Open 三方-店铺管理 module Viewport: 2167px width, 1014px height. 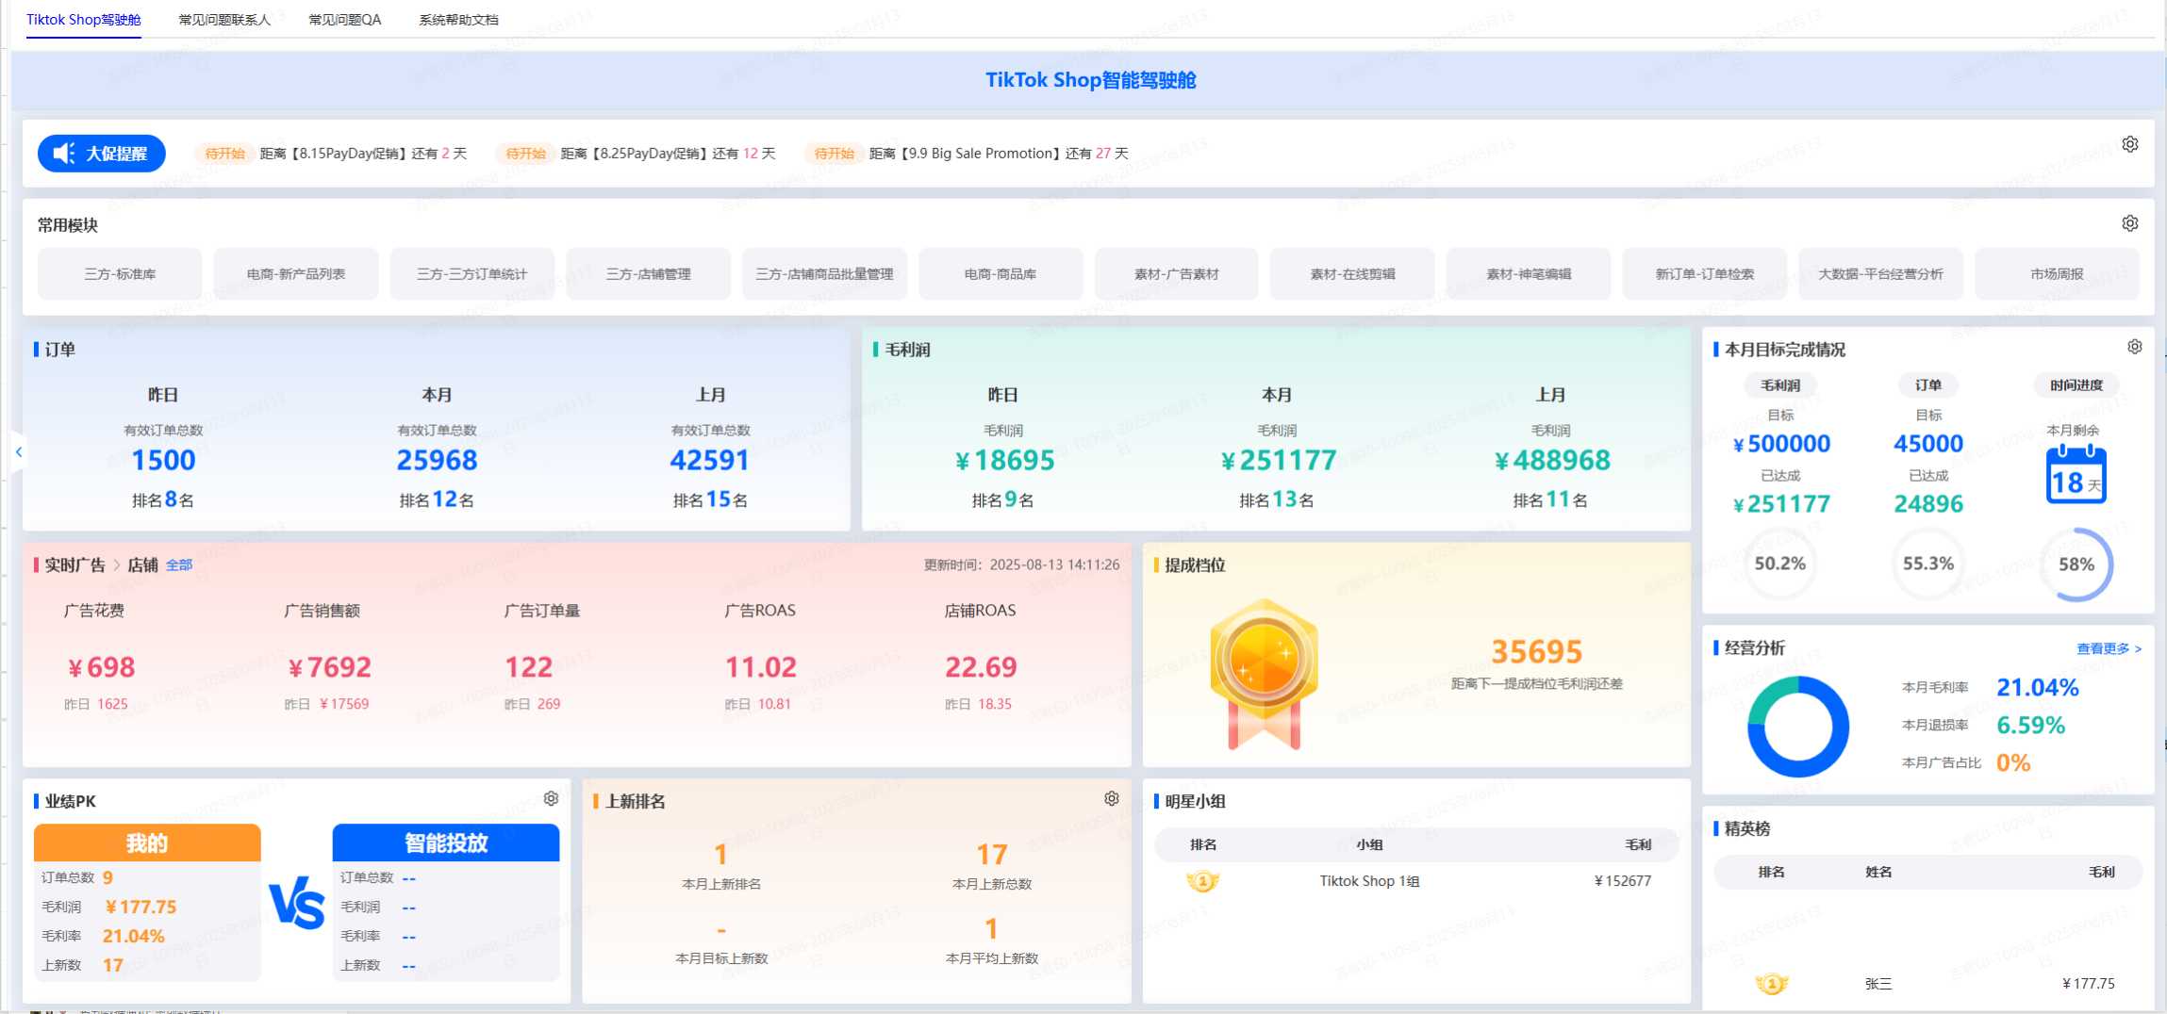[648, 274]
